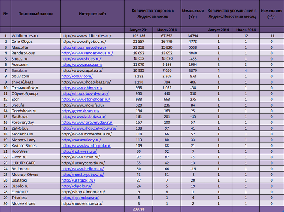Select the http://www.cityobuv.ru/ cell
Viewport: 284px width, 212px height.
92,42
